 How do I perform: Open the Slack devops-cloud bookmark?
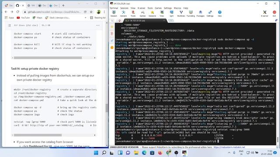click(57, 17)
